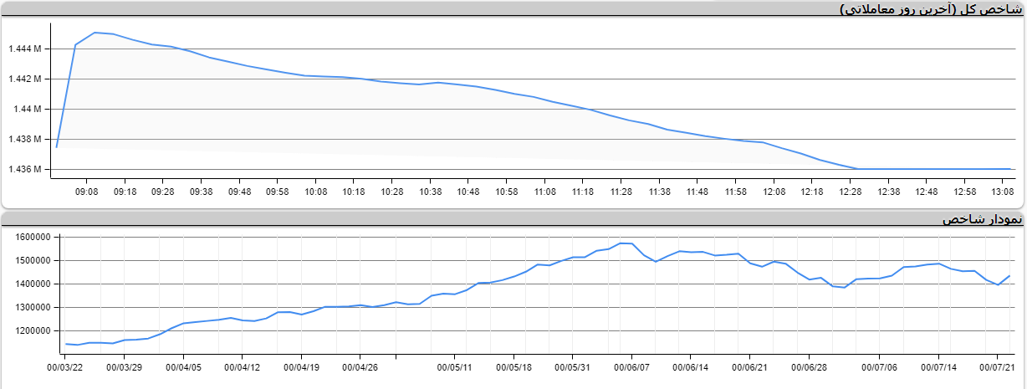The height and width of the screenshot is (389, 1027).
Task: Click the "نمودار شاخص" panel header
Action: click(982, 219)
